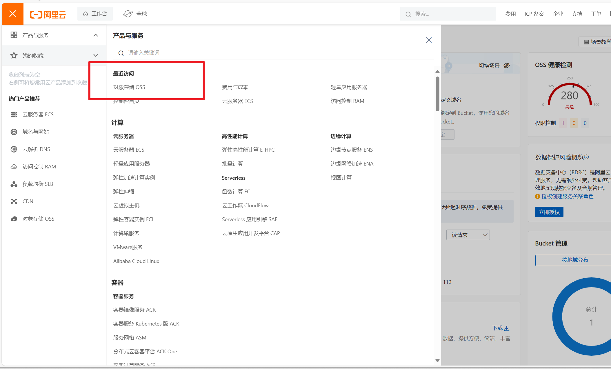Click the product panel scrollbar down arrow
The width and height of the screenshot is (611, 369).
tap(437, 361)
